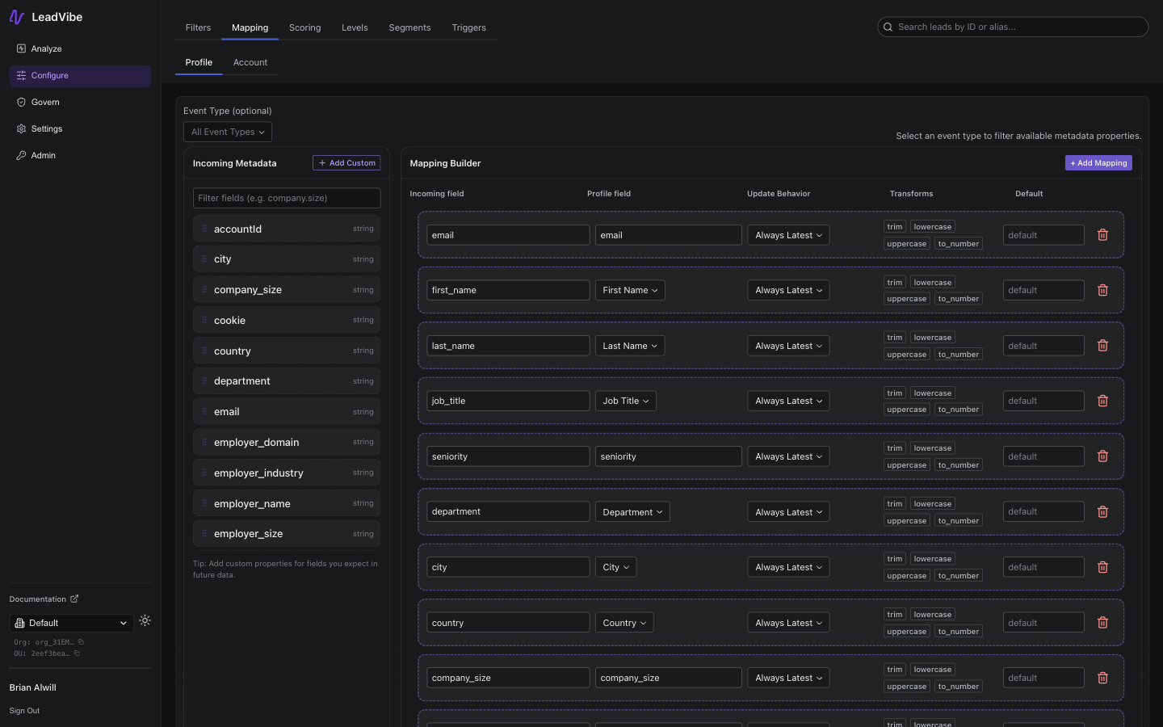This screenshot has width=1163, height=727.
Task: Enable lowercase transform for first_name row
Action: 932,283
